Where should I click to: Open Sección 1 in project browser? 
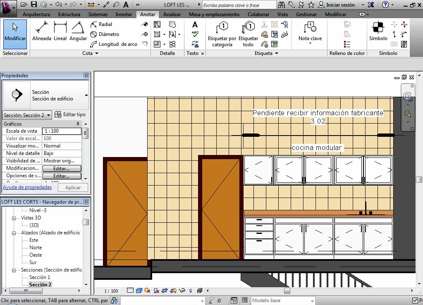pos(40,277)
